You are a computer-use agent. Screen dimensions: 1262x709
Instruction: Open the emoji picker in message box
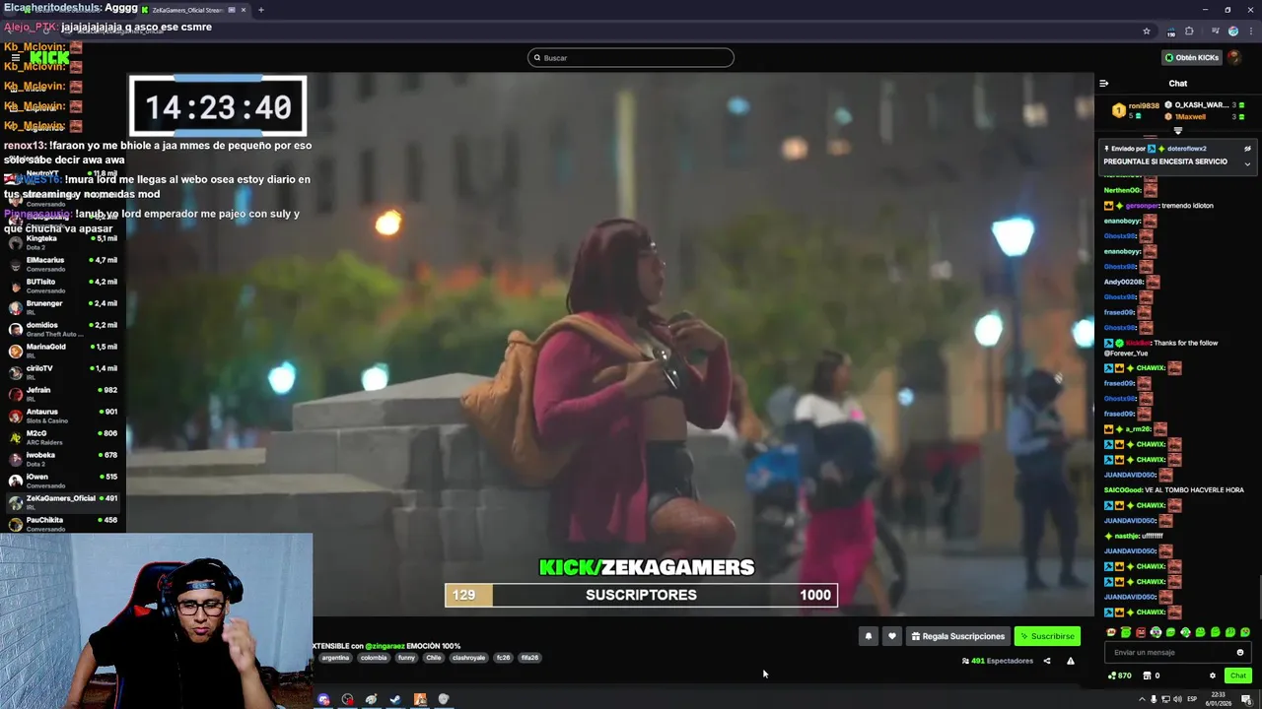[x=1240, y=653]
